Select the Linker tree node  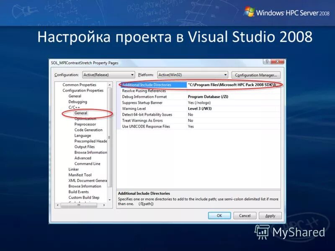tap(74, 169)
